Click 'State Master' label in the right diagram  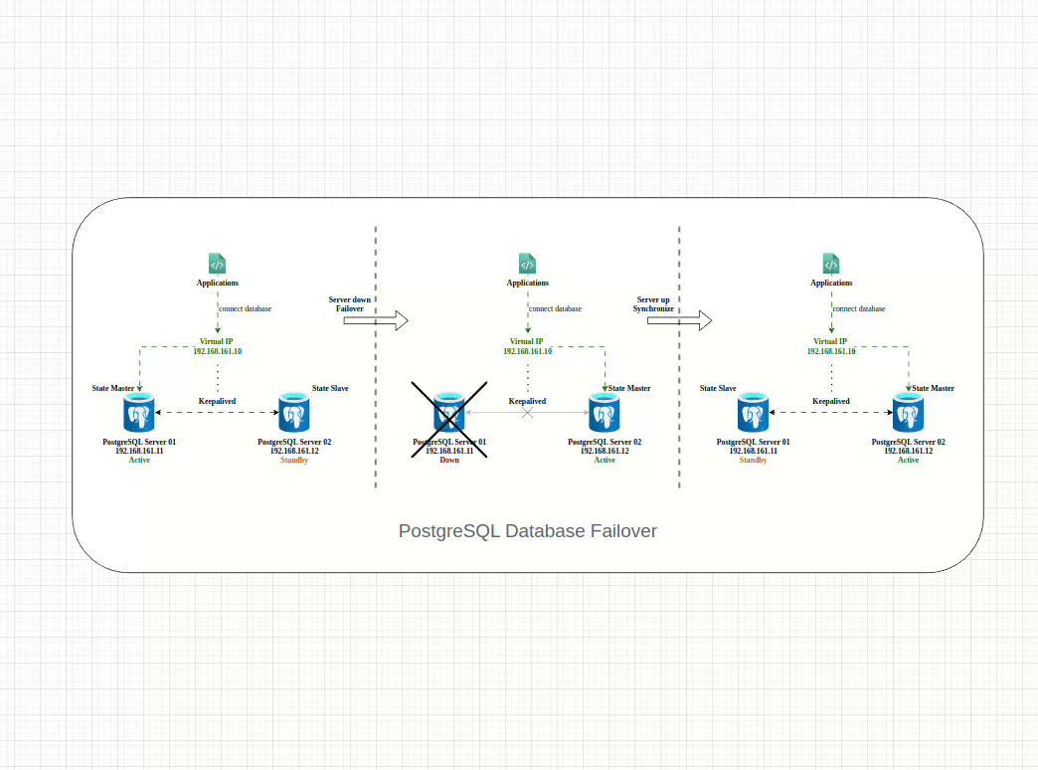[934, 388]
